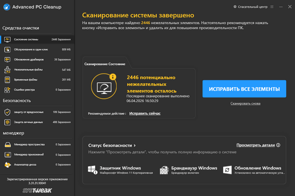
Task: Open the Registry Errors icon
Action: tap(7, 90)
